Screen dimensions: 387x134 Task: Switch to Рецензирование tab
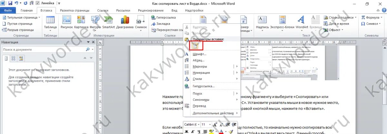coord(151,10)
